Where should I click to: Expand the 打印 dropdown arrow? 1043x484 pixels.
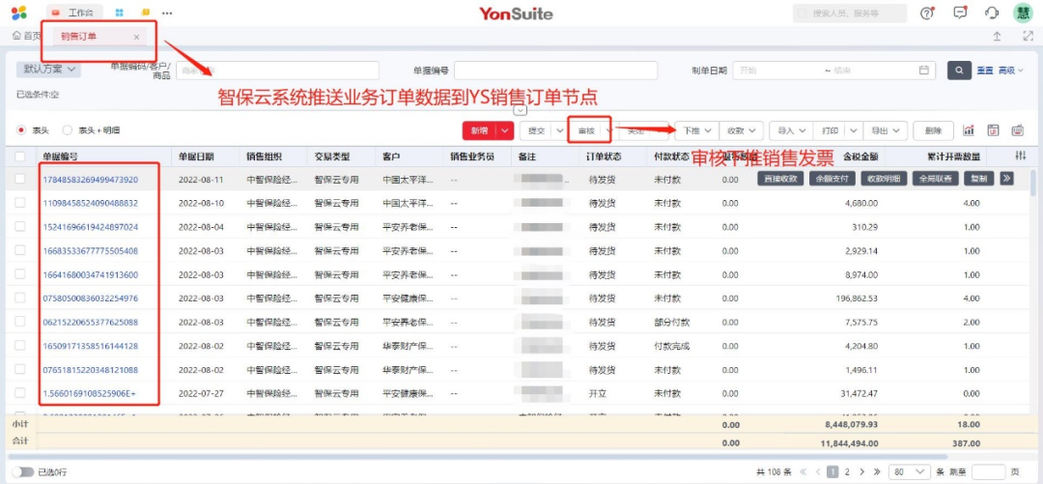[x=853, y=130]
